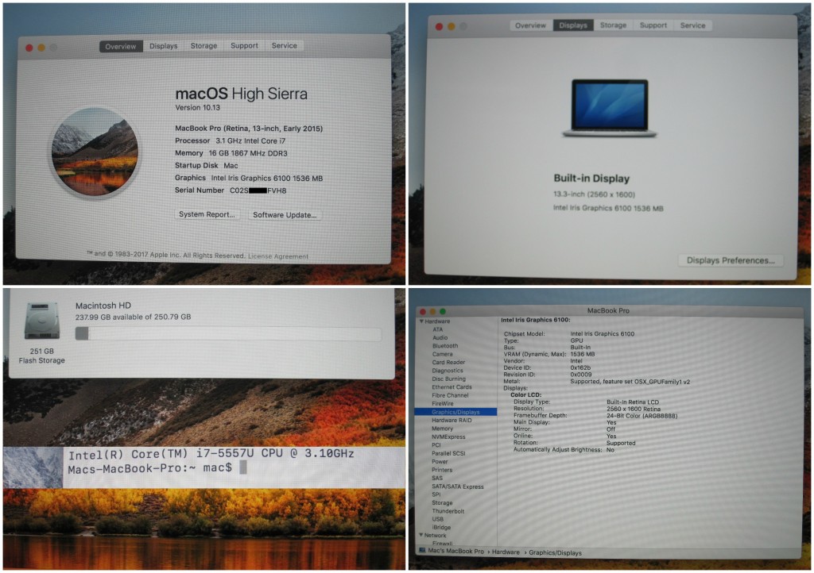Screen dimensions: 814x573
Task: Click the terminal prompt line 'Macs-MacBook-Pro:~ mac$'
Action: (150, 468)
